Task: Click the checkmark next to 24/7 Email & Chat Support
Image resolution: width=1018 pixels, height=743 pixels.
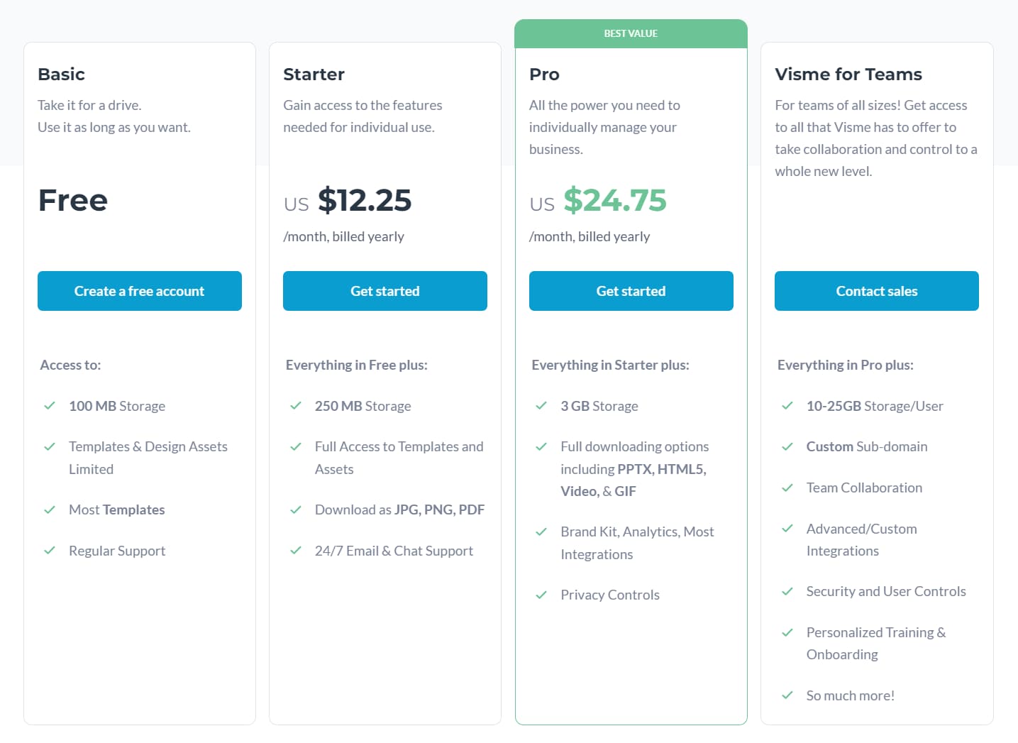Action: (296, 551)
